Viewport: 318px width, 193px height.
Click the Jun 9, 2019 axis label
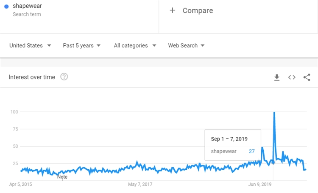(x=260, y=185)
